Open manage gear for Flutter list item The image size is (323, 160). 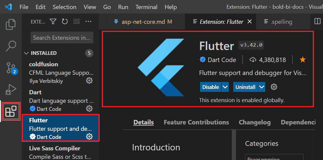(89, 136)
